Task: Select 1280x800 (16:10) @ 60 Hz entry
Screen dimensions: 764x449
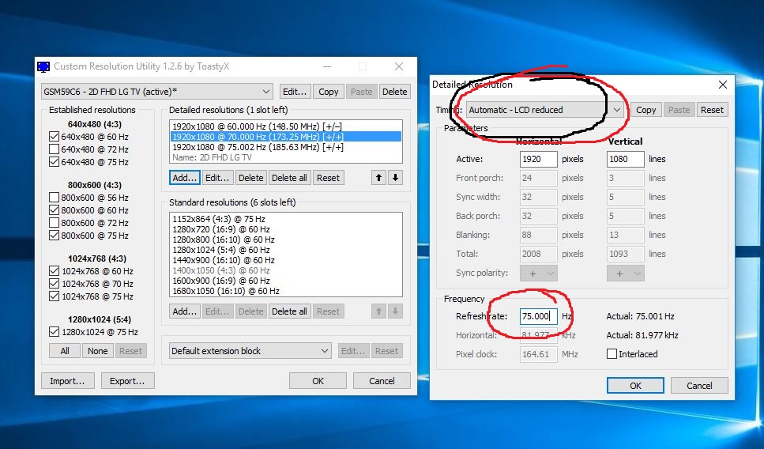Action: (x=285, y=240)
